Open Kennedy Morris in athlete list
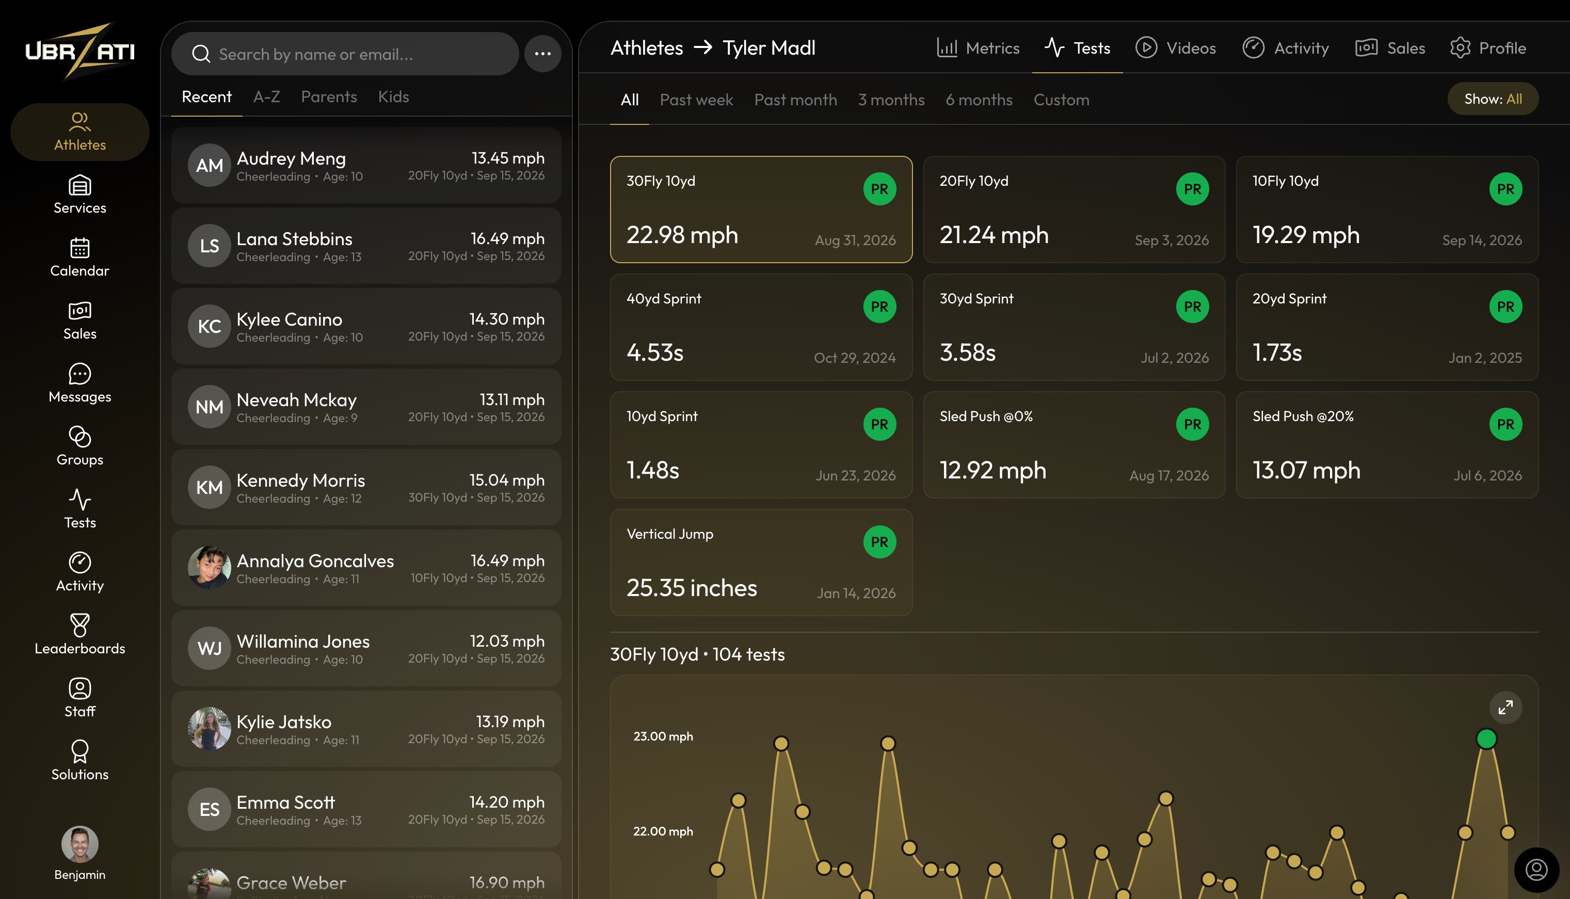The image size is (1570, 899). click(366, 487)
